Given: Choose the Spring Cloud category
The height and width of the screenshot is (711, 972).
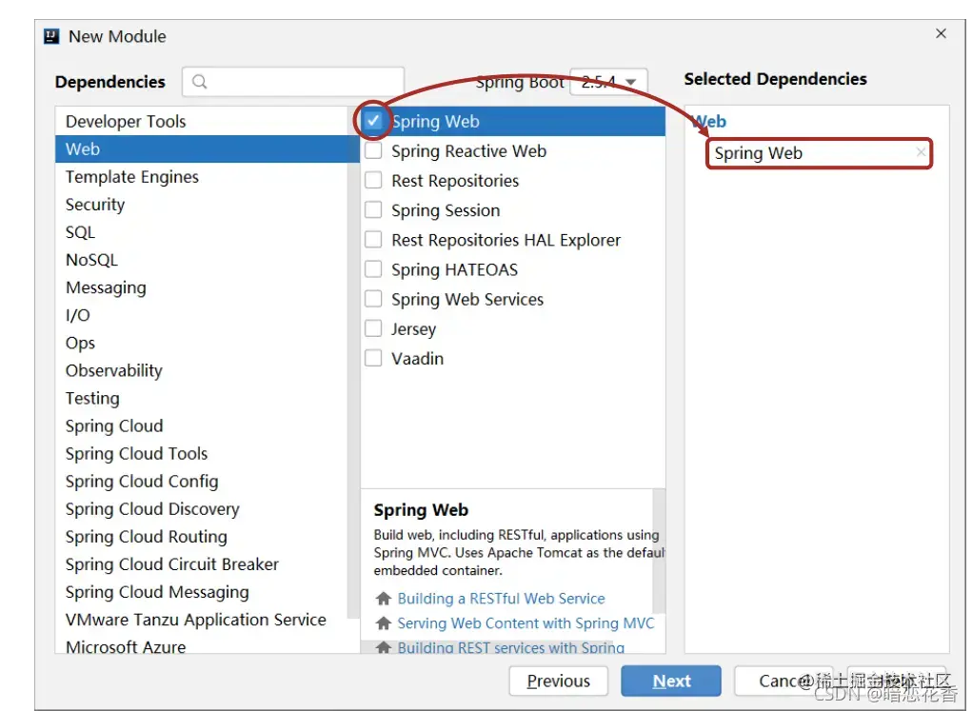Looking at the screenshot, I should click(x=202, y=425).
